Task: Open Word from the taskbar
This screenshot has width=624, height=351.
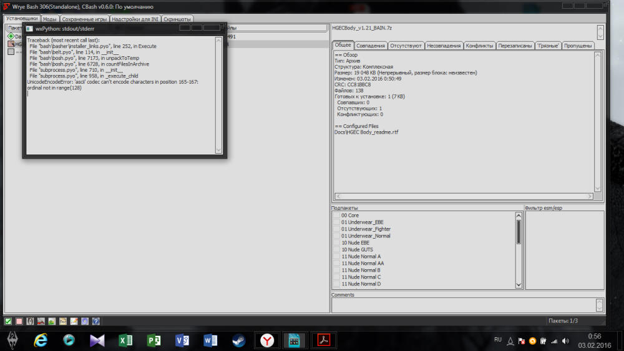Action: pyautogui.click(x=210, y=340)
